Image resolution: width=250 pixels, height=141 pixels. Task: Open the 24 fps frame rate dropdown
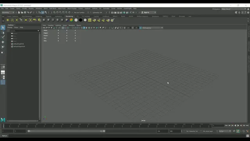[x=225, y=131]
